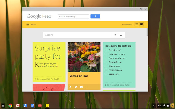Check the French bread checkbox
The width and height of the screenshot is (175, 109).
click(x=106, y=50)
